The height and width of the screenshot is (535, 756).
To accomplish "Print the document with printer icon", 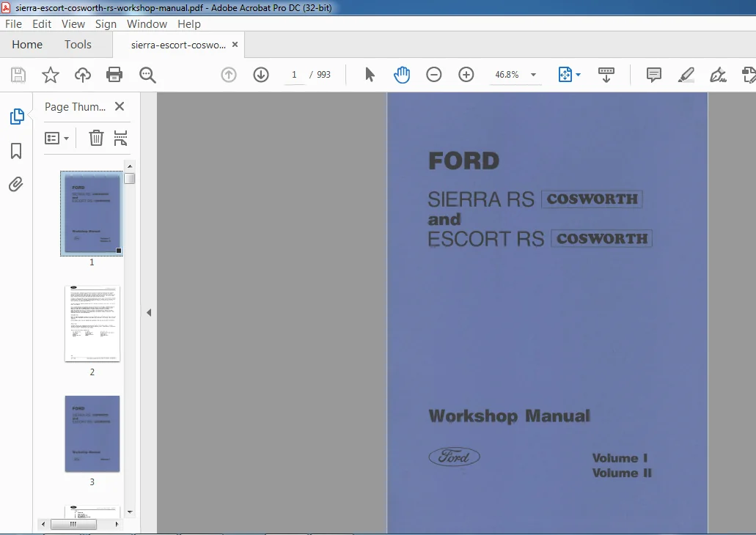I will pos(114,75).
